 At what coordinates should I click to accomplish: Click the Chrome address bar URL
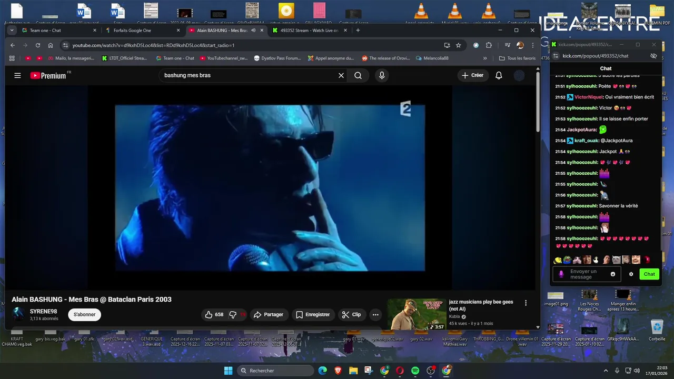153,45
